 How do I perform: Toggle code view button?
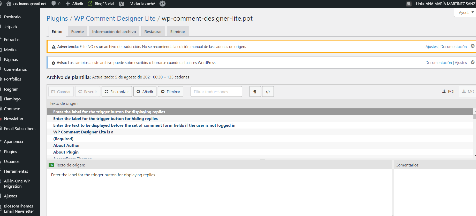268,92
